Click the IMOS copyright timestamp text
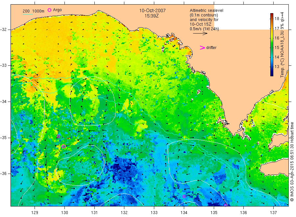The width and height of the screenshot is (296, 217). pos(292,162)
